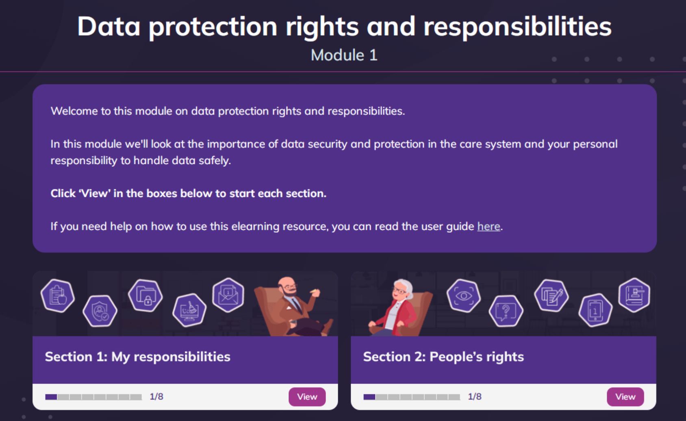Click the elderly woman in armchair illustration
The height and width of the screenshot is (421, 686).
point(398,308)
